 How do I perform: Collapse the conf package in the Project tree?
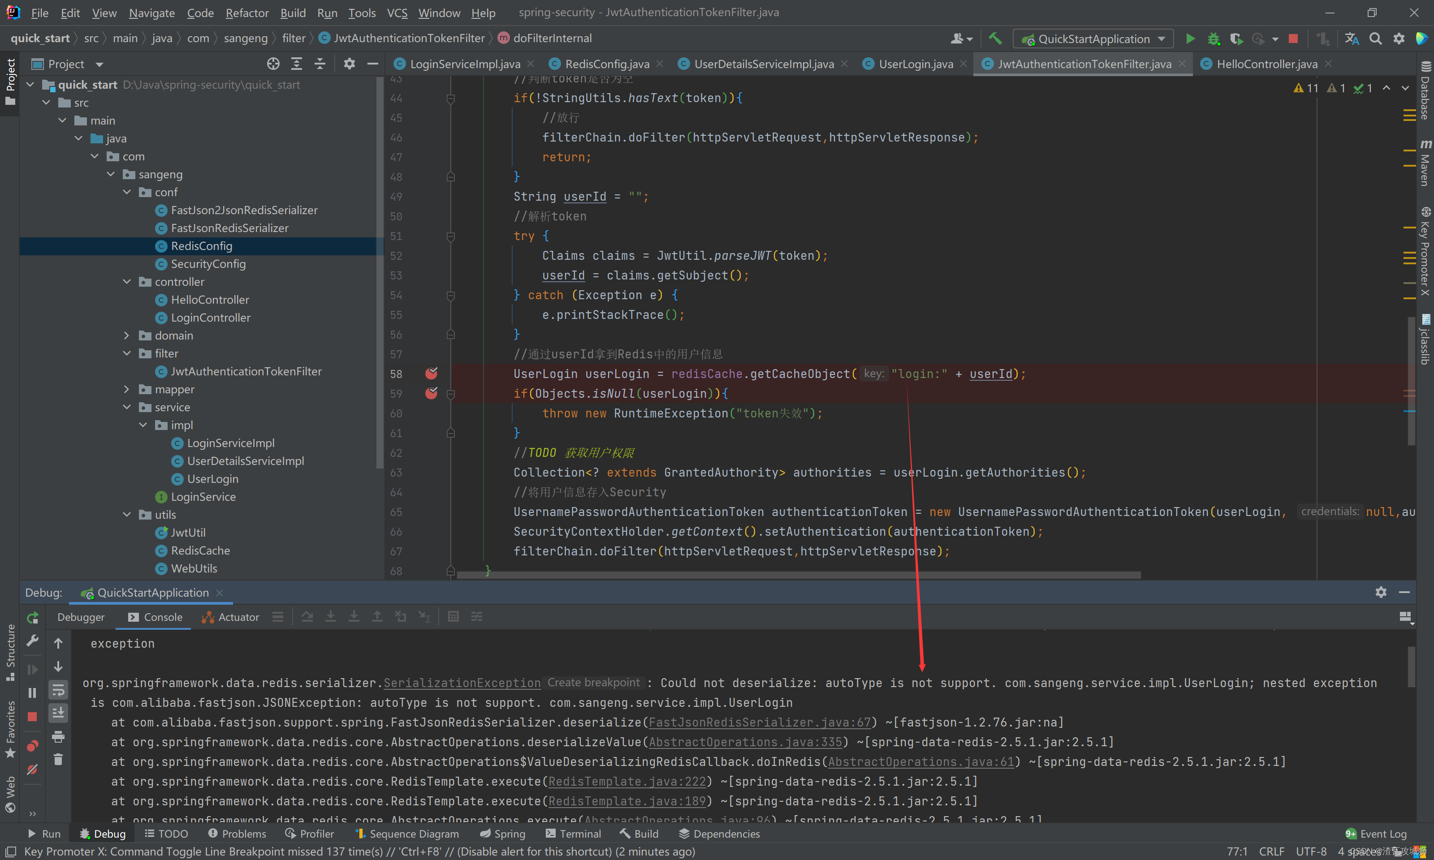[127, 192]
